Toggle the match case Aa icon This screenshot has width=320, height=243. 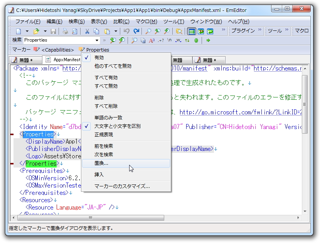tap(152, 40)
